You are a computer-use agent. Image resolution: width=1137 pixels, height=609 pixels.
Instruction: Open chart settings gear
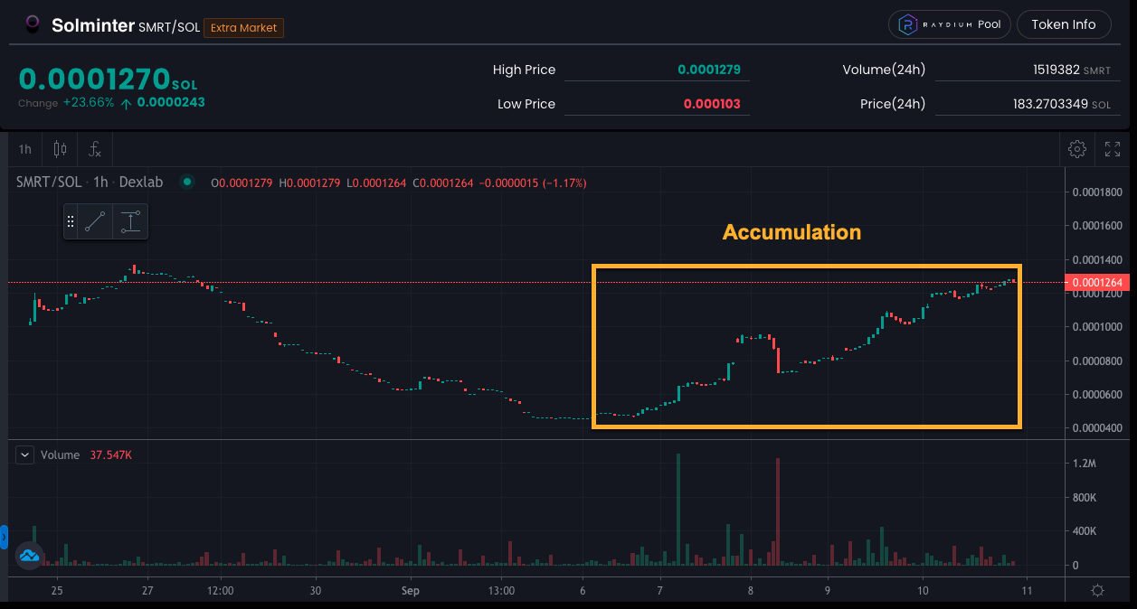click(1076, 149)
